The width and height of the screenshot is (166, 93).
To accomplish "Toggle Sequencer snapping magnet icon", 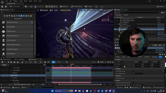I will pos(53,62).
